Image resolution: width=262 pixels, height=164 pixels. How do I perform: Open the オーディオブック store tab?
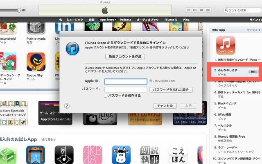pyautogui.click(x=148, y=20)
